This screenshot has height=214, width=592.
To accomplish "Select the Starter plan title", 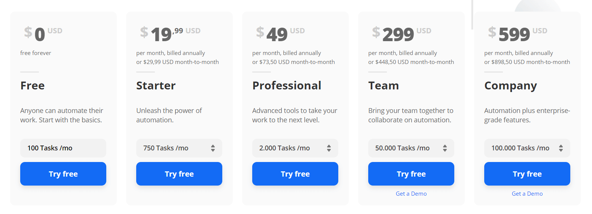I will (156, 86).
